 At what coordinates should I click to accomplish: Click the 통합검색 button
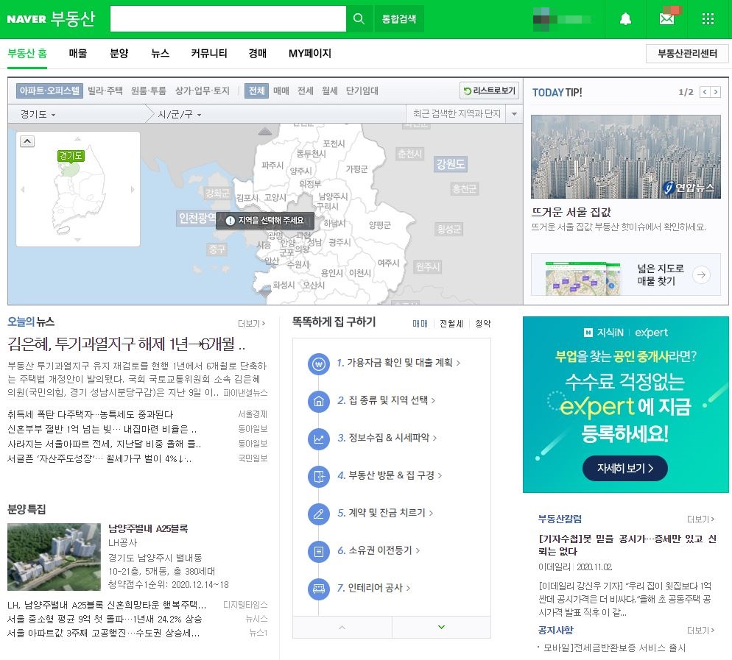click(398, 18)
